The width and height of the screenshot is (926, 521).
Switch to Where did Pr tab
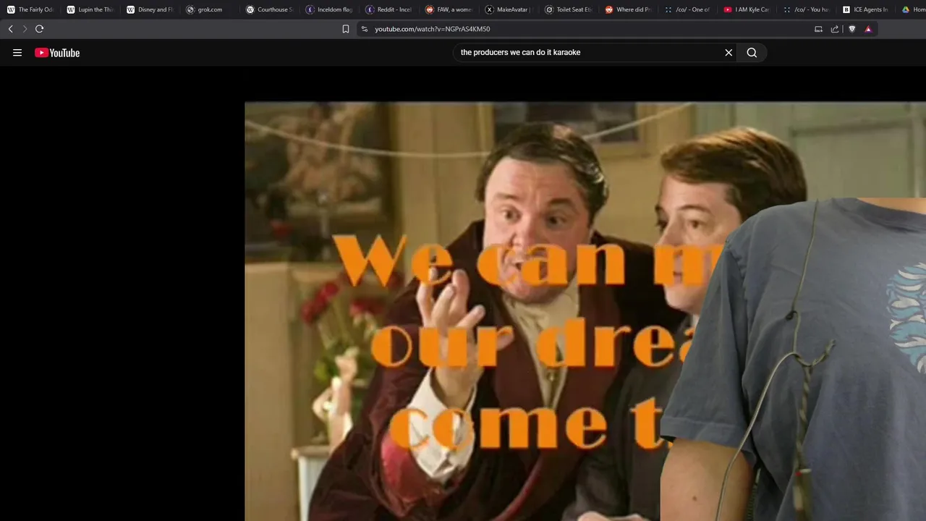click(x=629, y=9)
